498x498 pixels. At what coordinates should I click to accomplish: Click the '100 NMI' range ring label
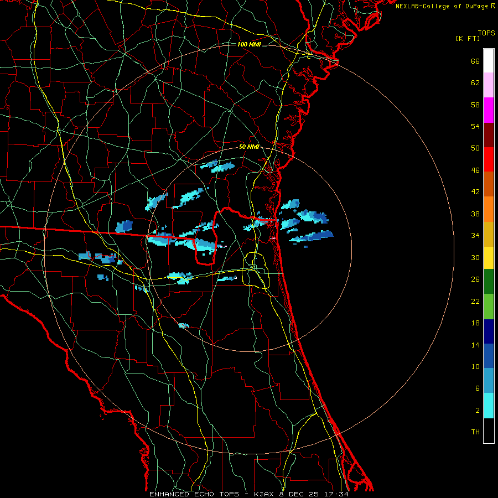pyautogui.click(x=249, y=44)
